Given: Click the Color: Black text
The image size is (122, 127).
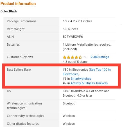Looking at the screenshot, I should pyautogui.click(x=9, y=11).
